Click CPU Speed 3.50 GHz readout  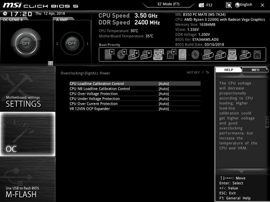(128, 16)
